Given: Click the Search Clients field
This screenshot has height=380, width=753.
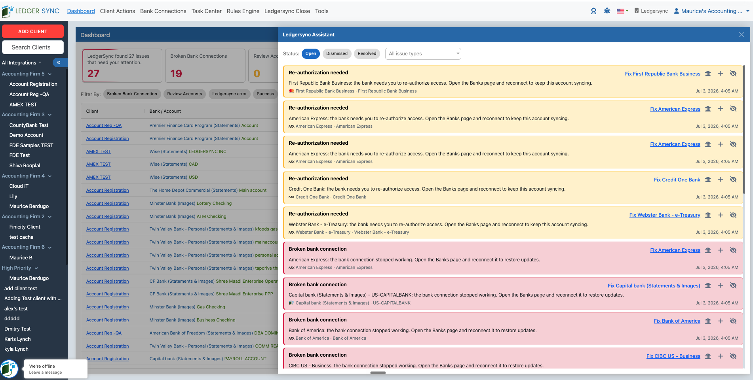Looking at the screenshot, I should pyautogui.click(x=33, y=47).
